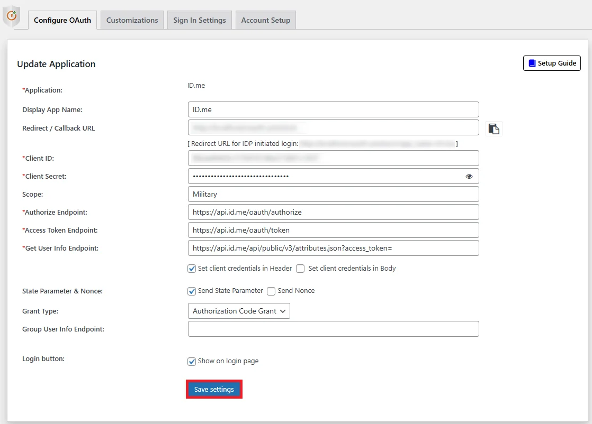Click the book icon in Setup Guide
592x424 pixels.
[x=532, y=63]
